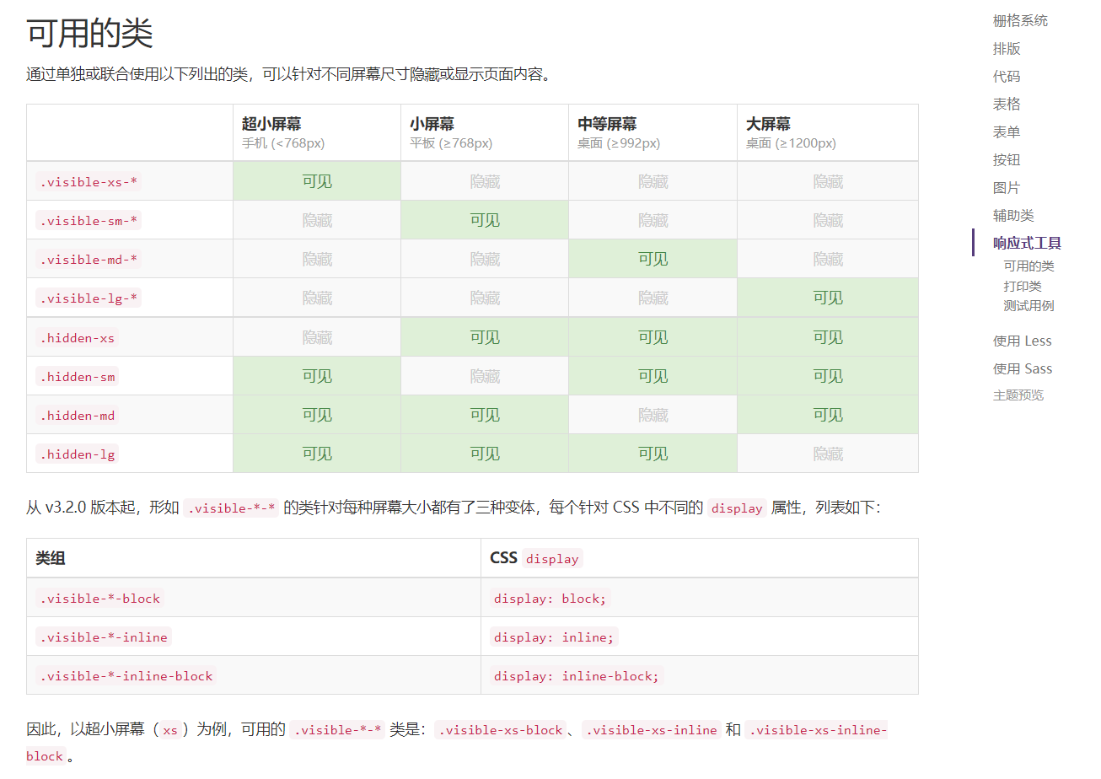Click the .visible-xs-* class code

[x=89, y=182]
